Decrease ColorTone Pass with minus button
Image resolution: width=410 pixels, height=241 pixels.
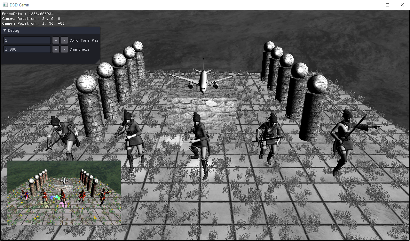click(x=56, y=40)
